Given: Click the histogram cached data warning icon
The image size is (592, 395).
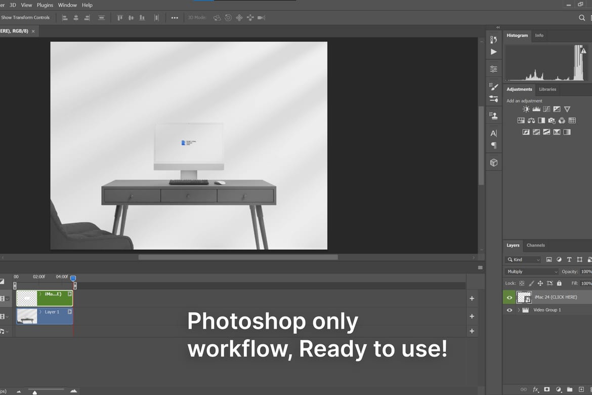Looking at the screenshot, I should pos(583,51).
